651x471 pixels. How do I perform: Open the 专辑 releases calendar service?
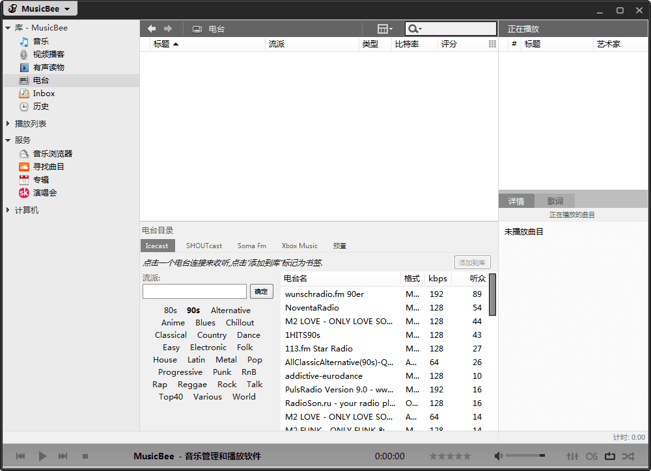pyautogui.click(x=40, y=180)
